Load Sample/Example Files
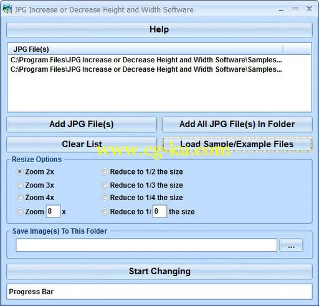This screenshot has height=306, width=319. pyautogui.click(x=237, y=145)
